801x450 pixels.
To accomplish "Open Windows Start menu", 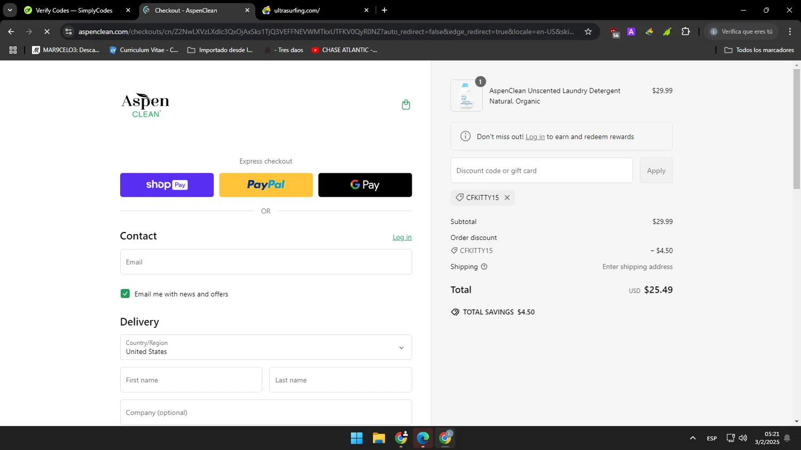I will pyautogui.click(x=357, y=438).
